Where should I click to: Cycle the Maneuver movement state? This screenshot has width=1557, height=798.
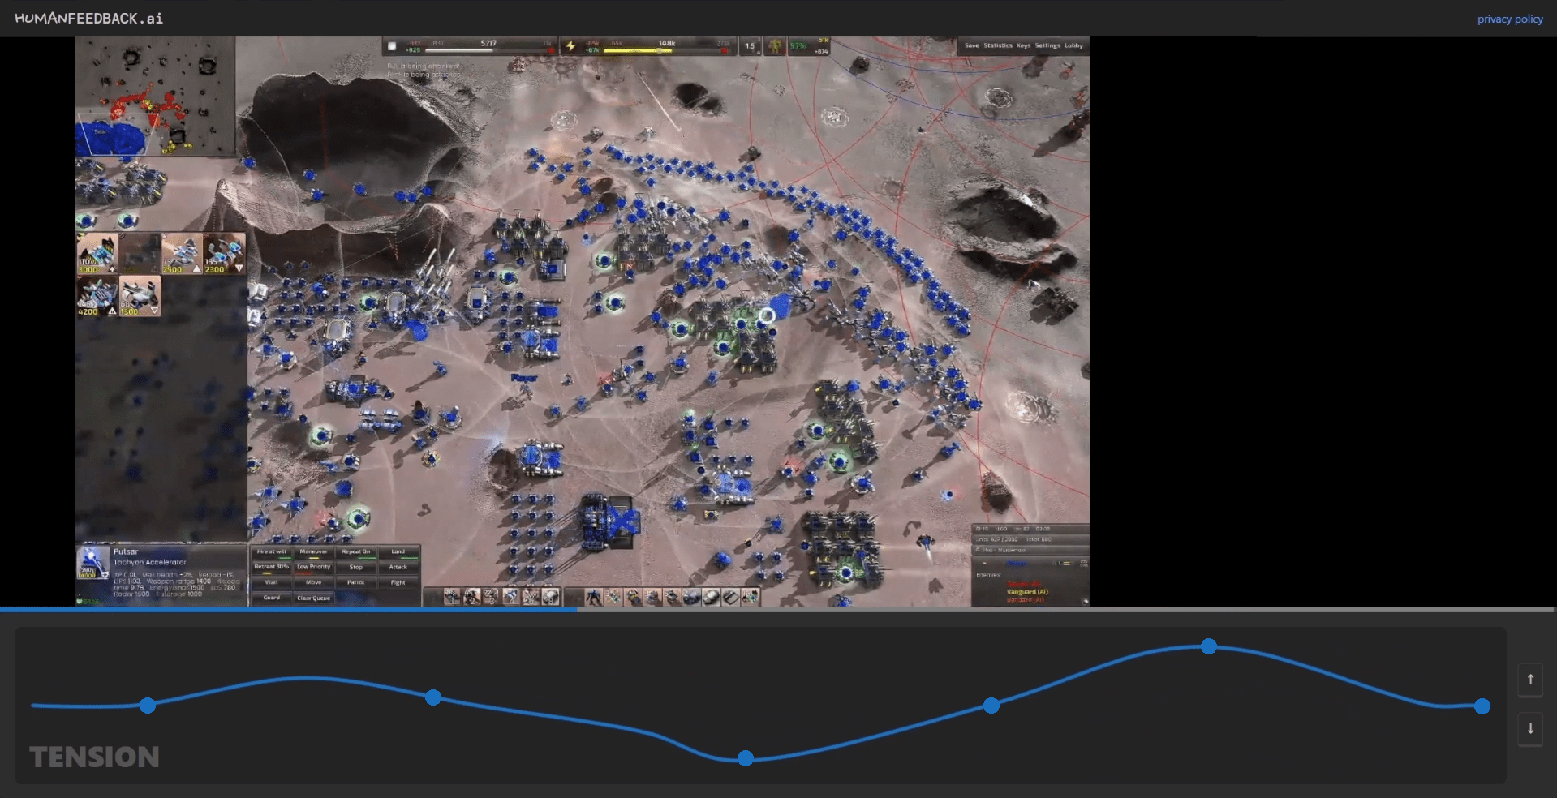(313, 552)
